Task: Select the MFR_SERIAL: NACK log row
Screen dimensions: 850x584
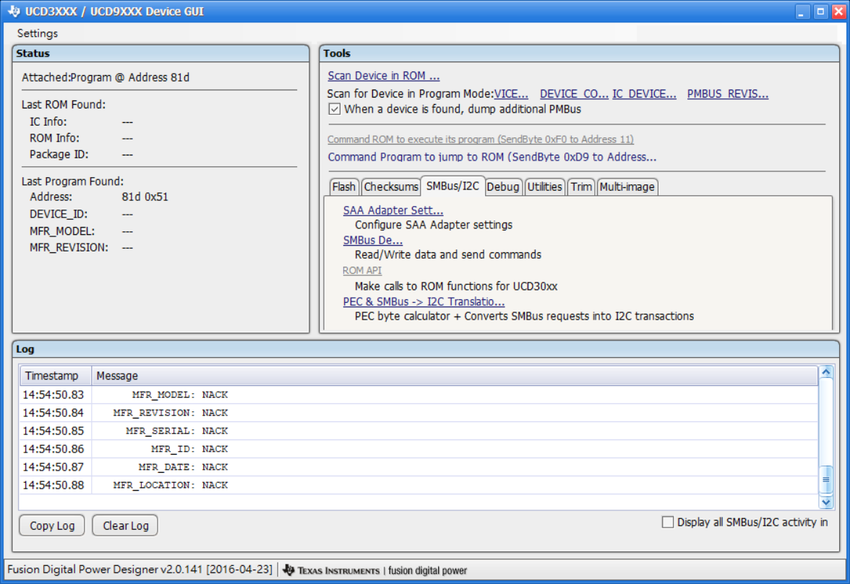Action: [418, 431]
